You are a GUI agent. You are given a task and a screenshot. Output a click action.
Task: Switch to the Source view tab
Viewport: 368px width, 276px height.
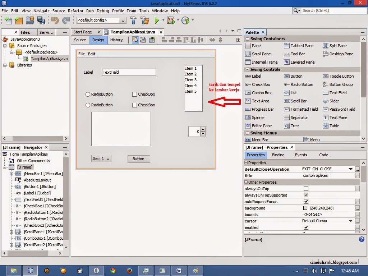tap(79, 40)
